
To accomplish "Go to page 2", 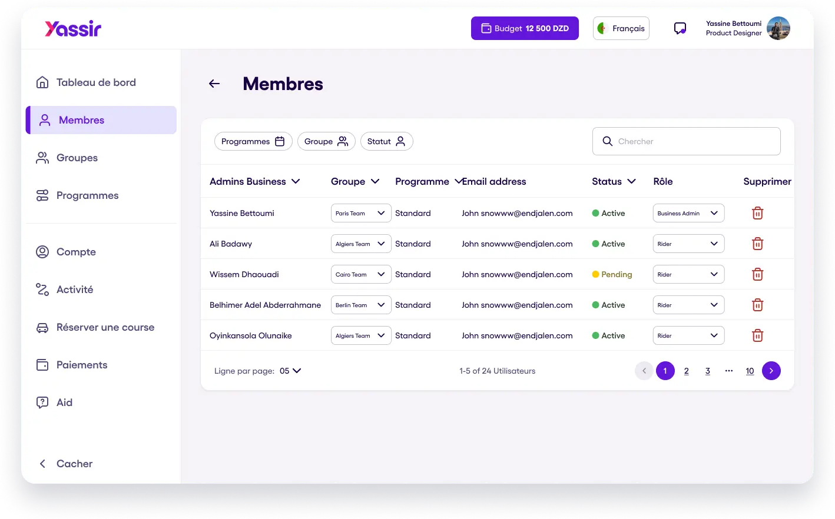I will pos(687,371).
